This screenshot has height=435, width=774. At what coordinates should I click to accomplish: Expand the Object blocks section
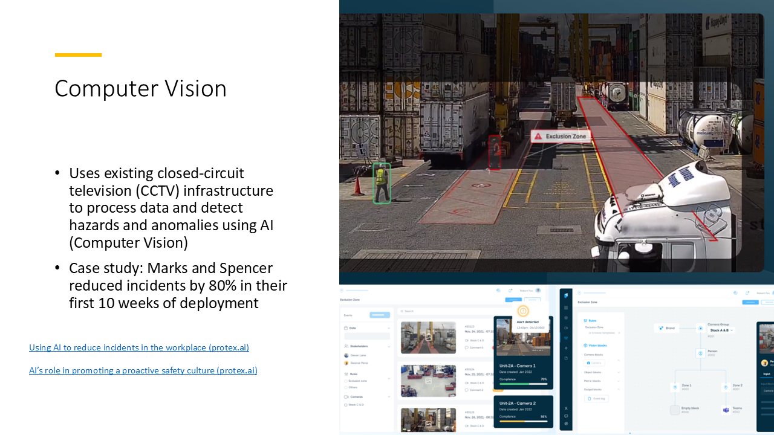[619, 372]
